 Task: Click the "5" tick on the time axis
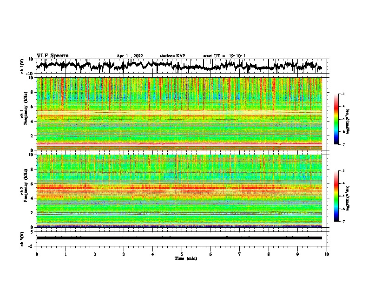(182, 254)
